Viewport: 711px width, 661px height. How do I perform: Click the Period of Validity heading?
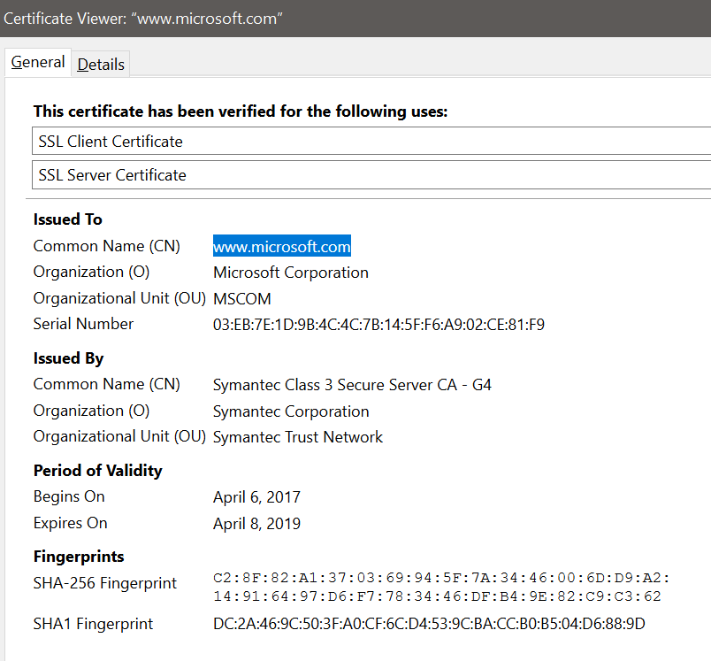(x=98, y=471)
